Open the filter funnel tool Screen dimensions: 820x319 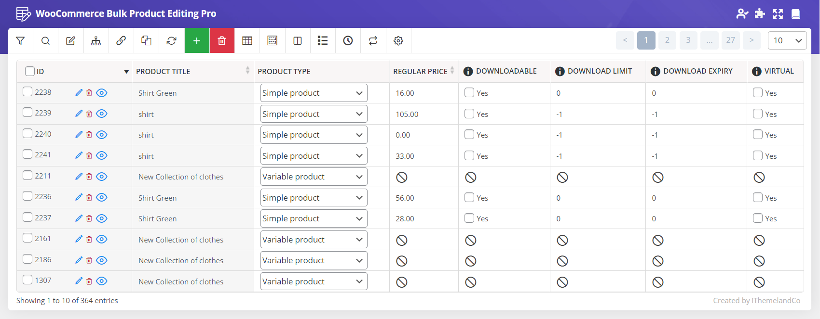coord(20,41)
